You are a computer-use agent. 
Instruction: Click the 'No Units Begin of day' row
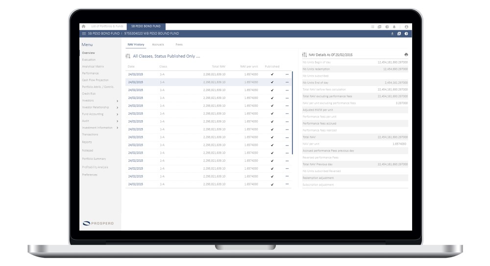pos(355,63)
